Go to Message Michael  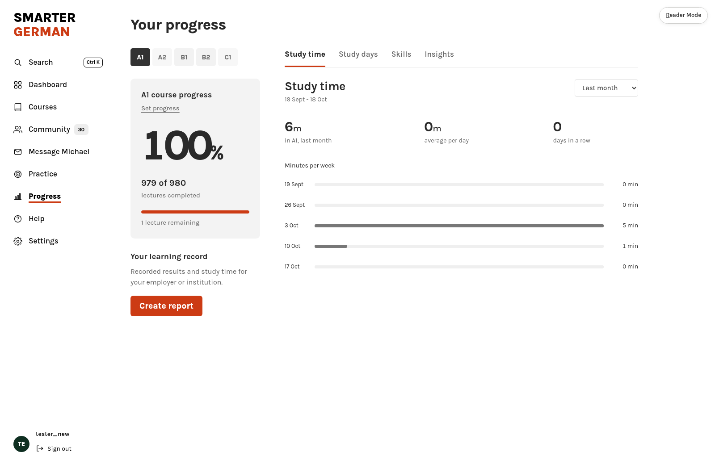[59, 152]
